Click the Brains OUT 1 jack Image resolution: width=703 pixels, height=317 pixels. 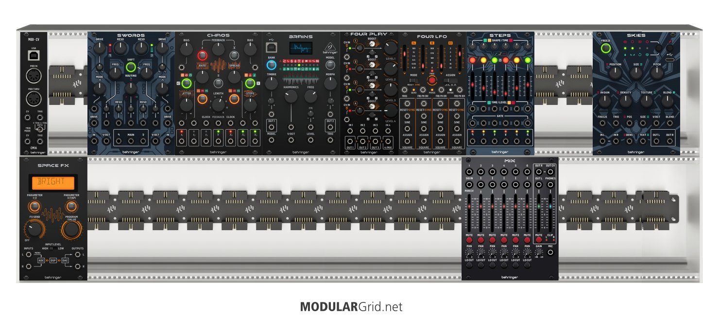[x=271, y=127]
